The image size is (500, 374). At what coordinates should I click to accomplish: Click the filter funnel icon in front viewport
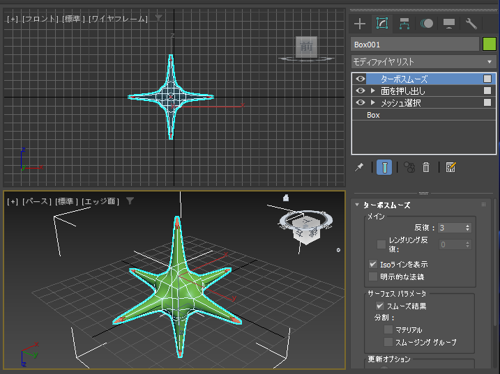coord(158,18)
